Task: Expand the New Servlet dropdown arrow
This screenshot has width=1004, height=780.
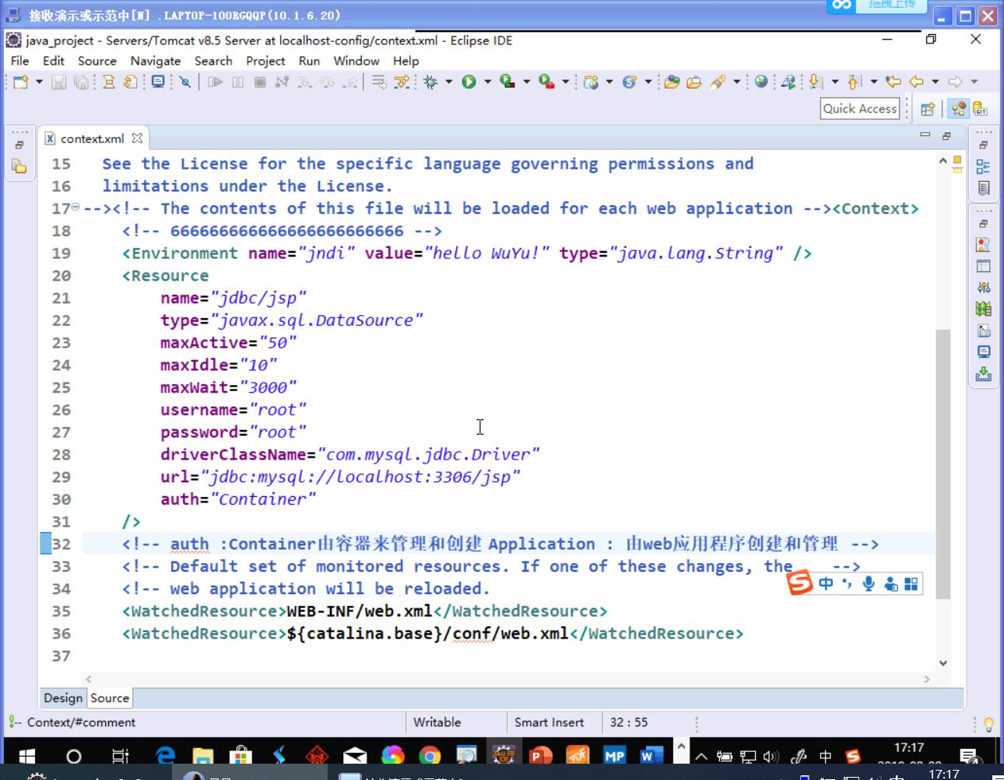Action: 648,82
